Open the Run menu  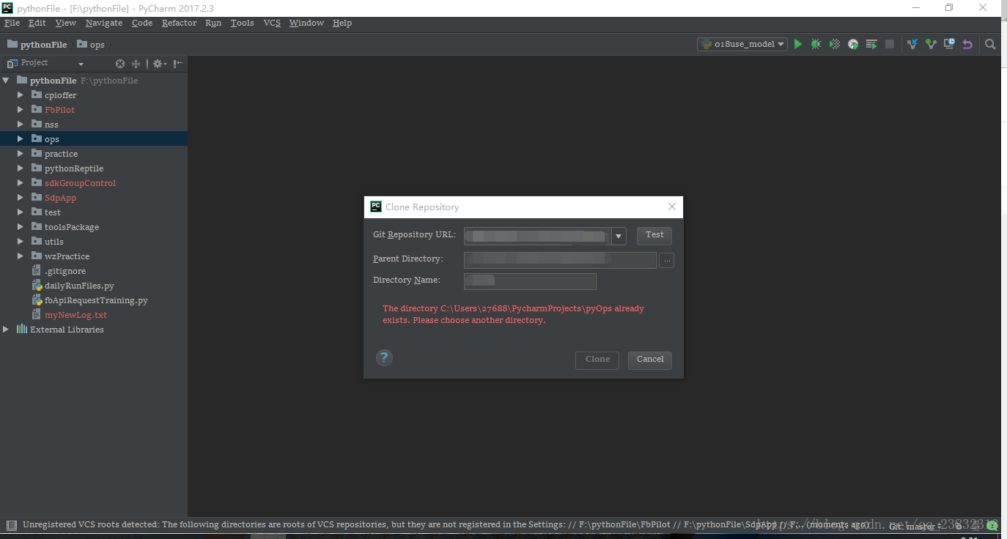[x=213, y=23]
